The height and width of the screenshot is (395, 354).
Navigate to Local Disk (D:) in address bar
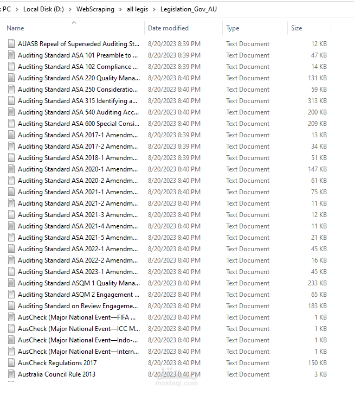(43, 9)
